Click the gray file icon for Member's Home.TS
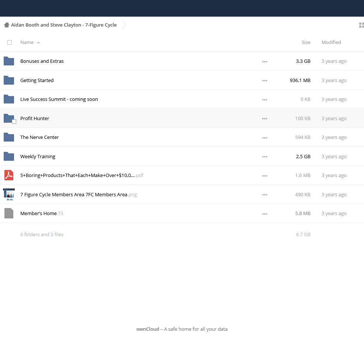 [9, 213]
